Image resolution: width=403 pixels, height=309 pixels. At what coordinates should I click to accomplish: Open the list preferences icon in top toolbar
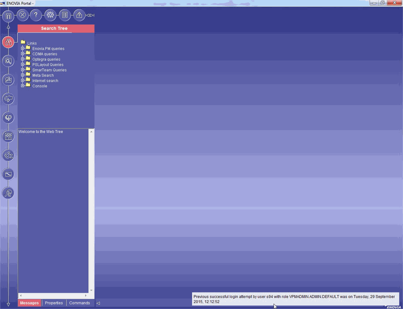click(64, 15)
